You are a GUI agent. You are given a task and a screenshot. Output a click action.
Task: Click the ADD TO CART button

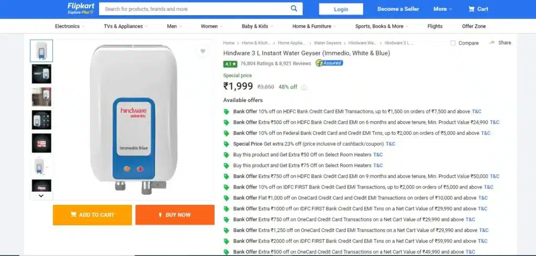coord(92,215)
